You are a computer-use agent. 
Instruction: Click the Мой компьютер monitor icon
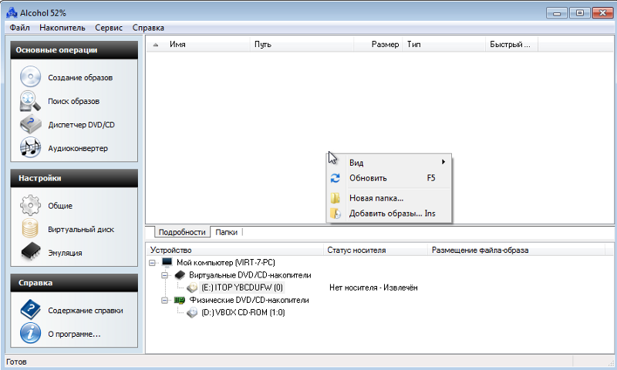[167, 262]
